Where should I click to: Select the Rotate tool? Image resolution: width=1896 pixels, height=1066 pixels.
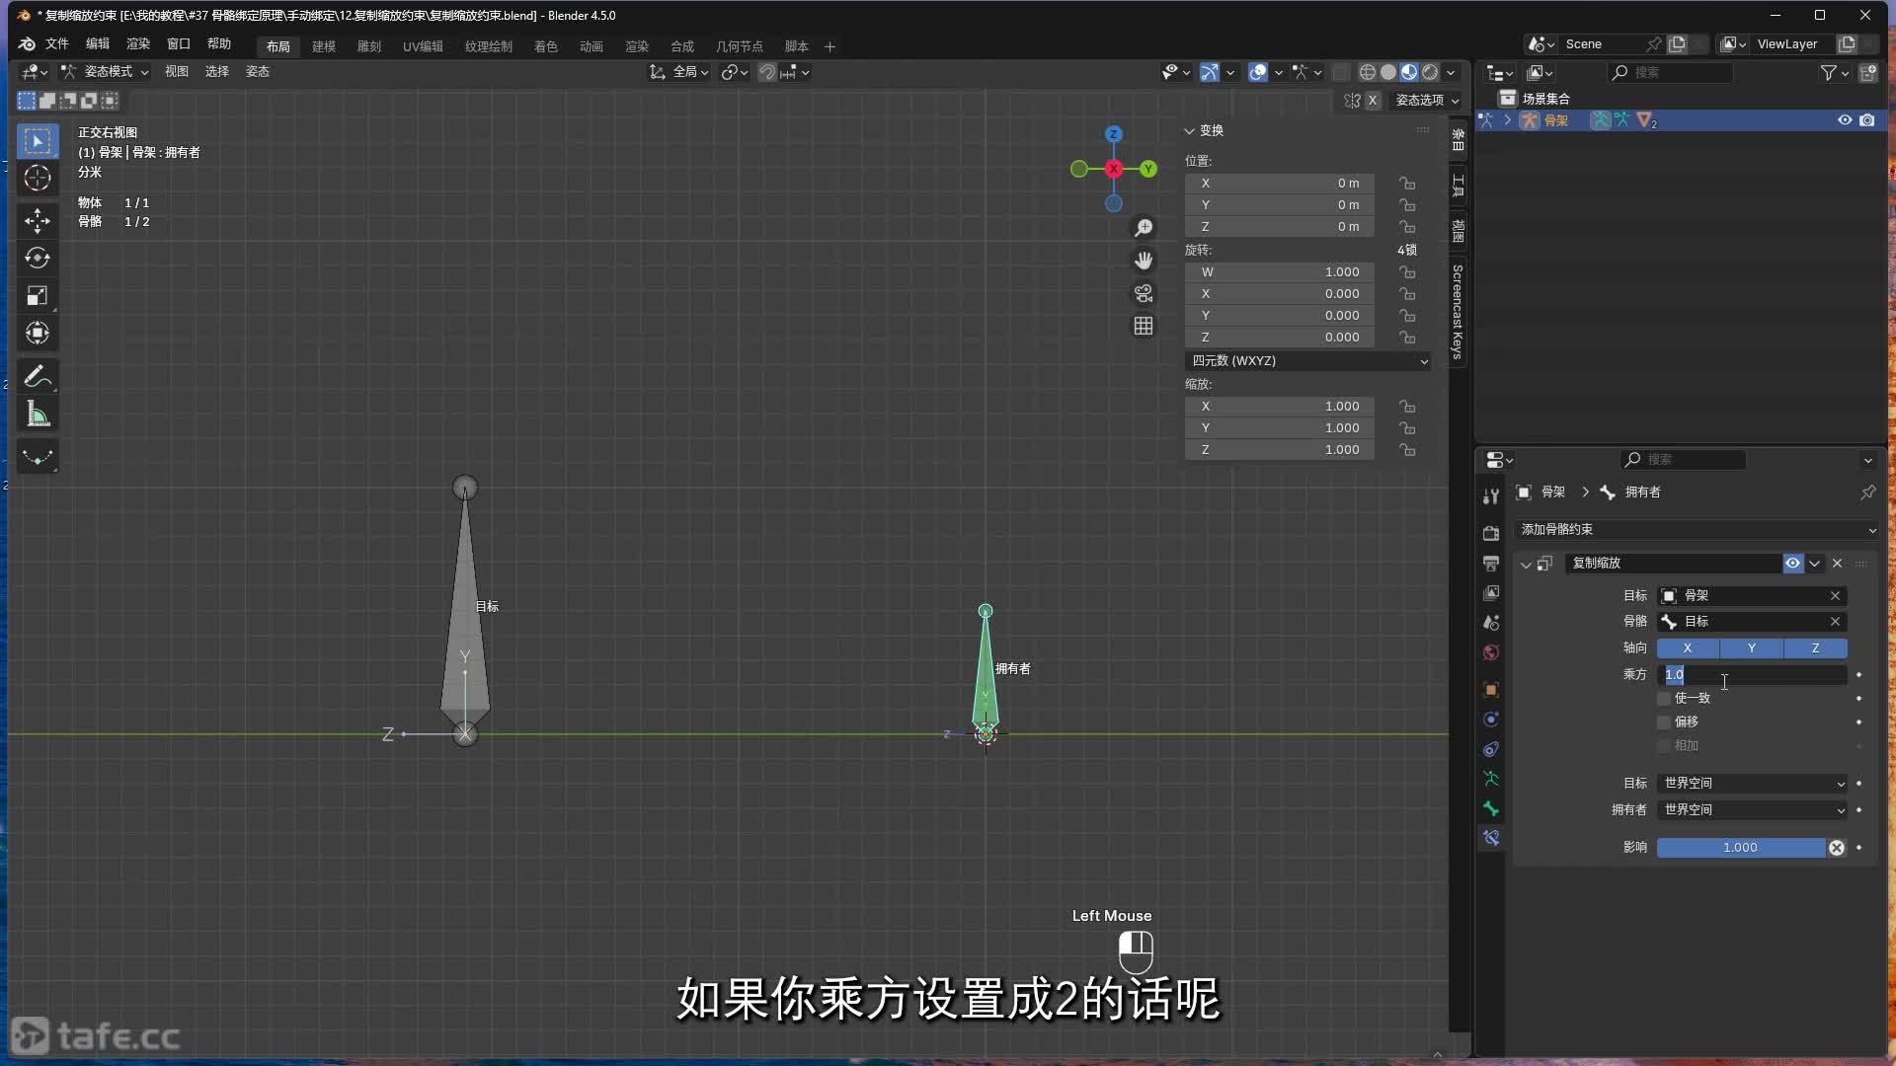coord(38,258)
